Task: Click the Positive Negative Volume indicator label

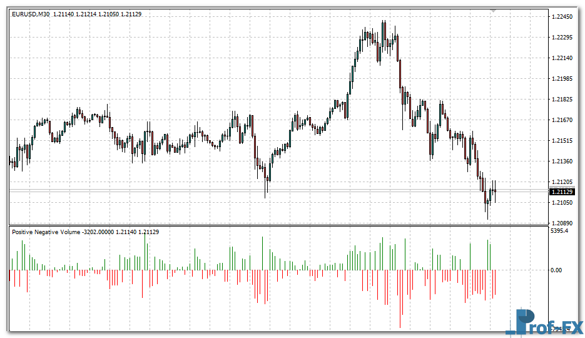Action: click(x=46, y=232)
